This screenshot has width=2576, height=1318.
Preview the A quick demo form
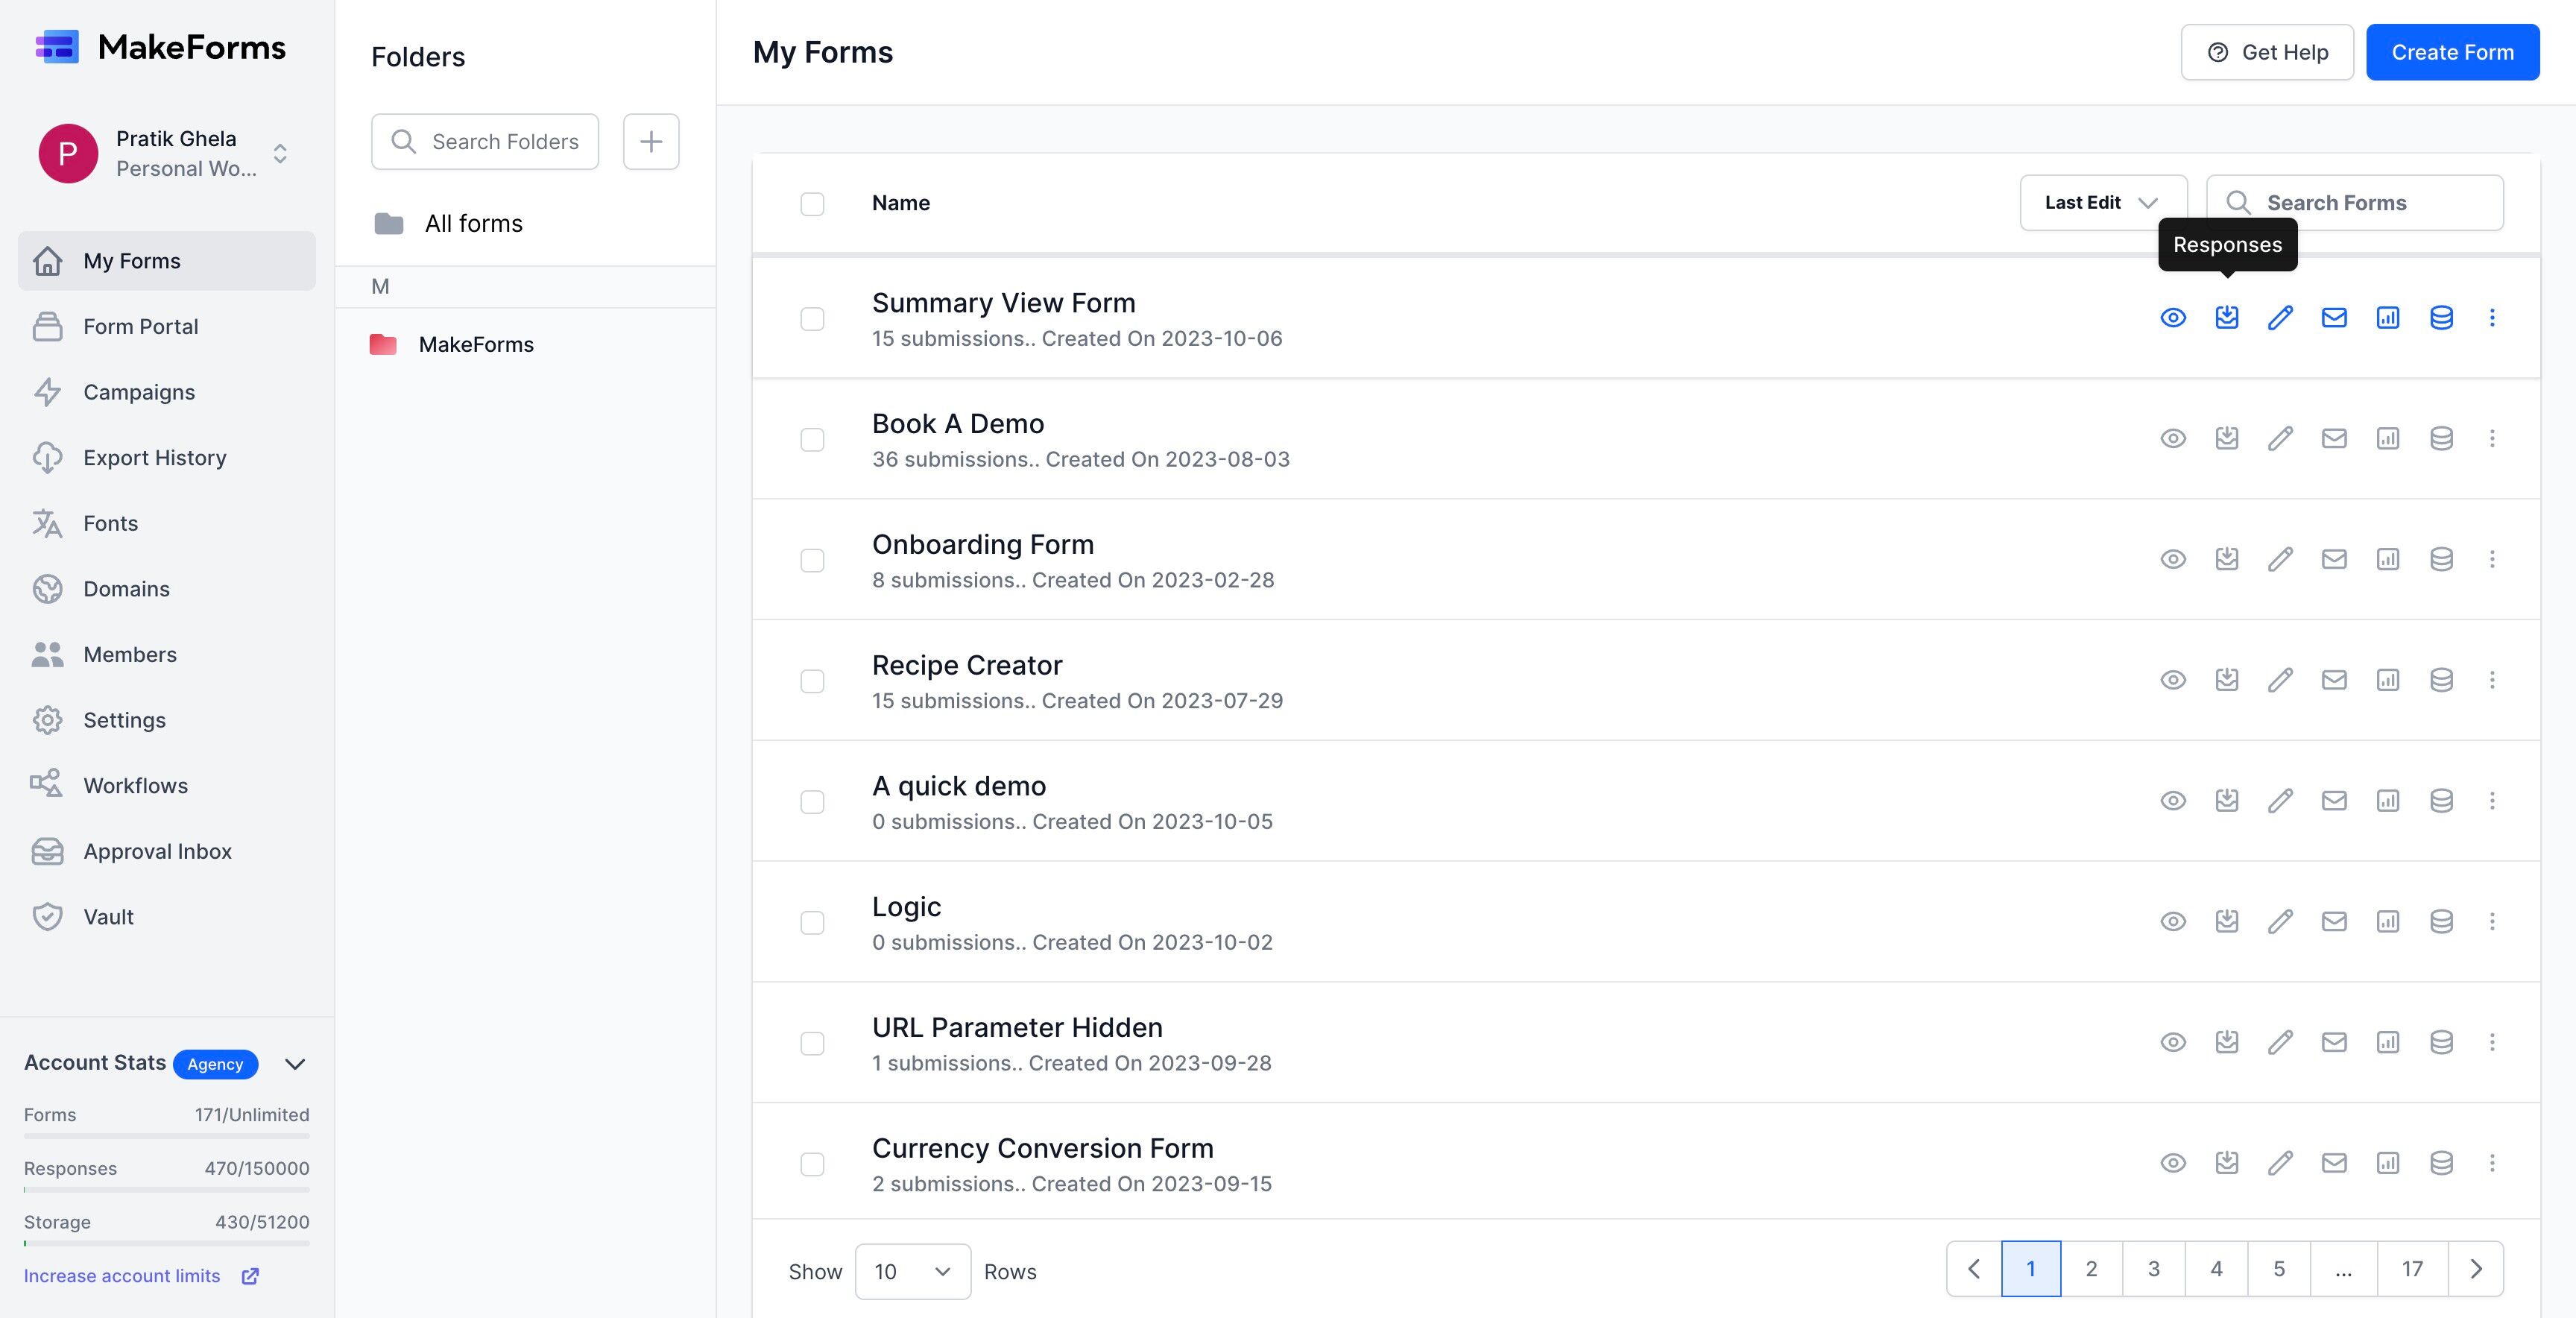(2172, 801)
